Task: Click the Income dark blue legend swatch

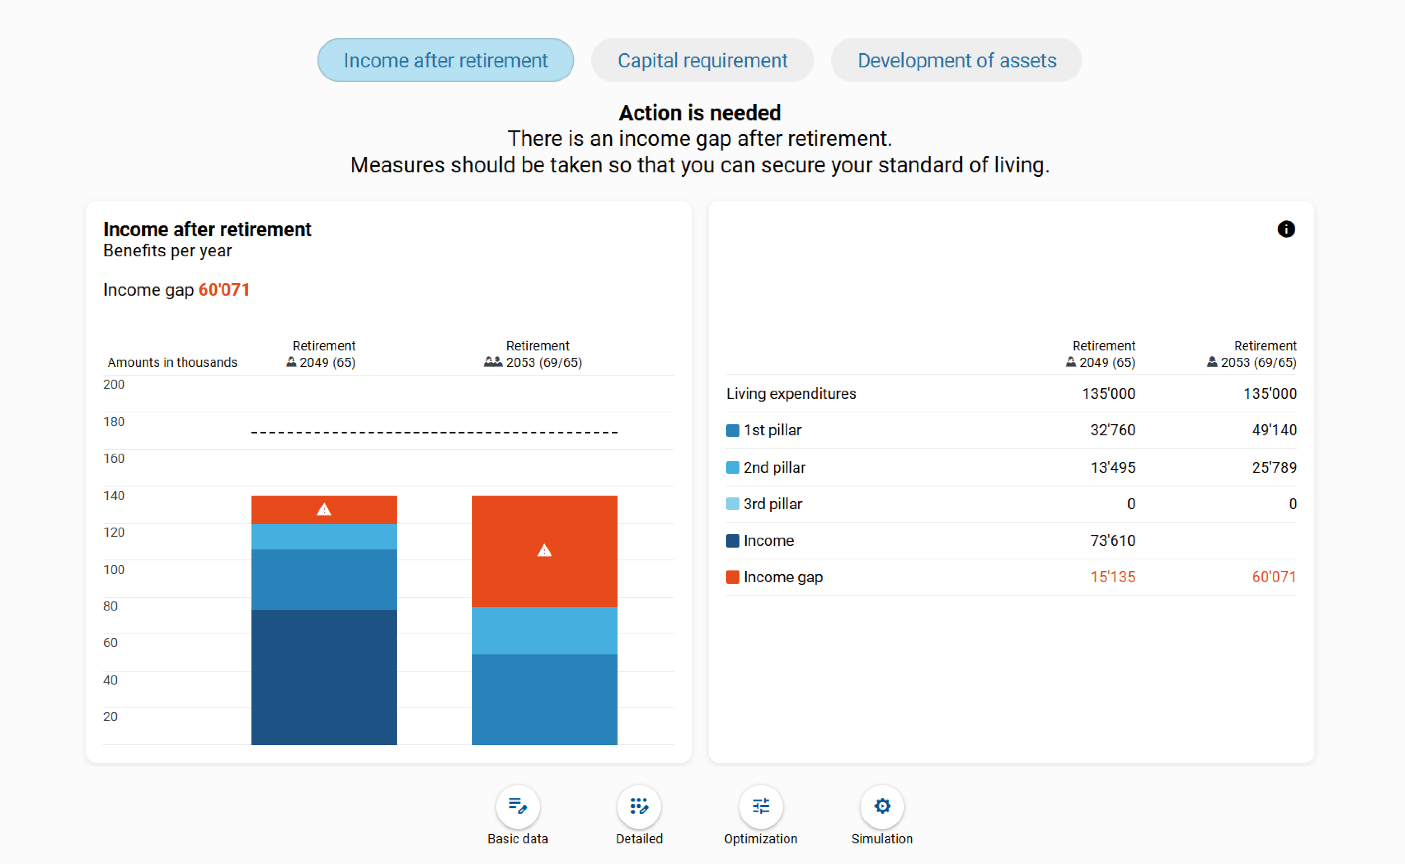Action: pos(732,540)
